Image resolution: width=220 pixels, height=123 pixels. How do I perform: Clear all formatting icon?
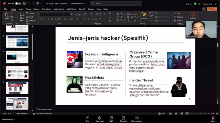79,14
